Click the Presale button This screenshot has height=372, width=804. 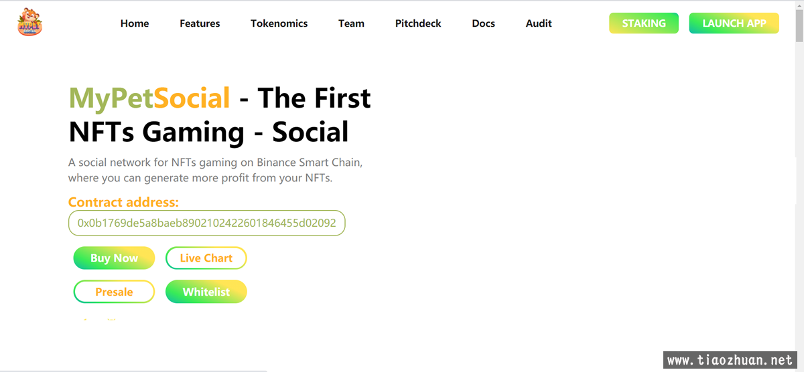click(x=114, y=292)
